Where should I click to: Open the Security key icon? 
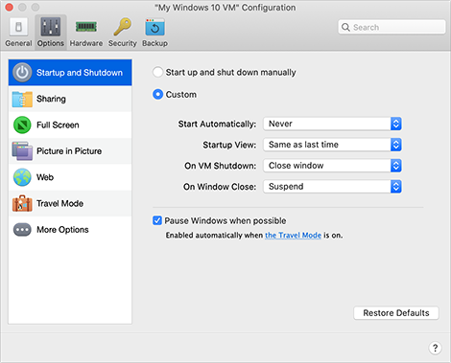click(122, 27)
